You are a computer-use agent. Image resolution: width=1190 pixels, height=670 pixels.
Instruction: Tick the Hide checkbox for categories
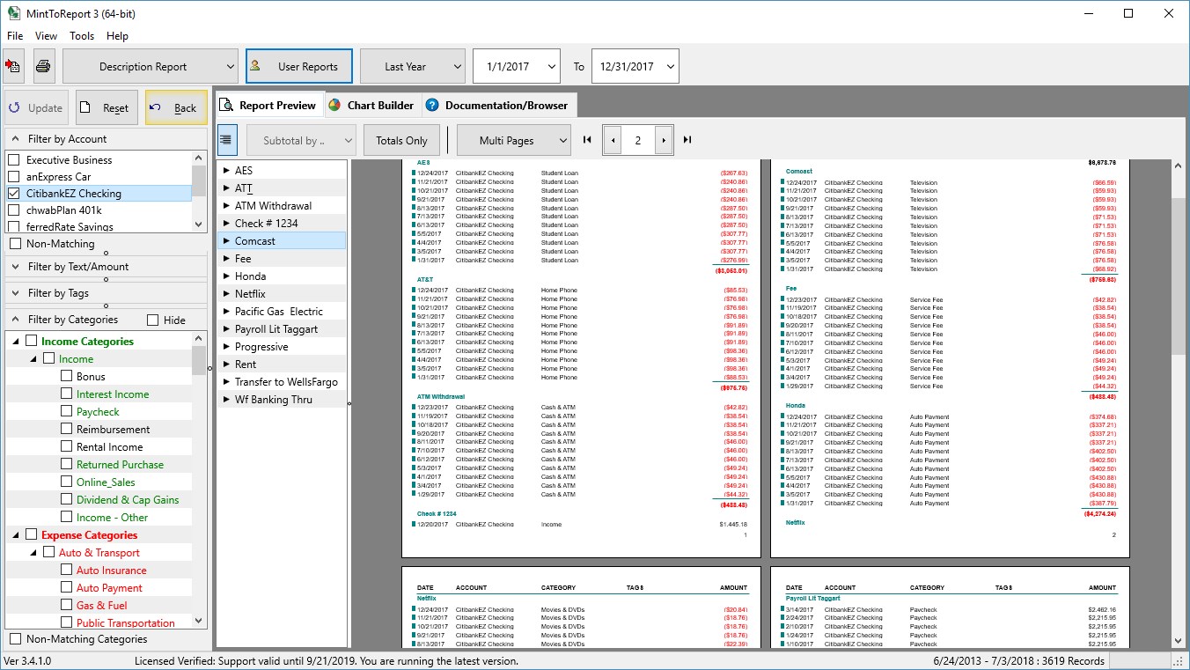[x=153, y=320]
